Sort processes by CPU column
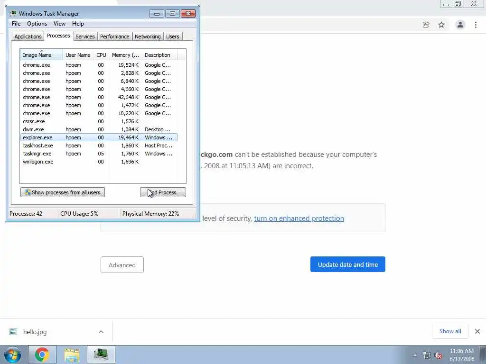This screenshot has width=486, height=364. click(x=101, y=55)
